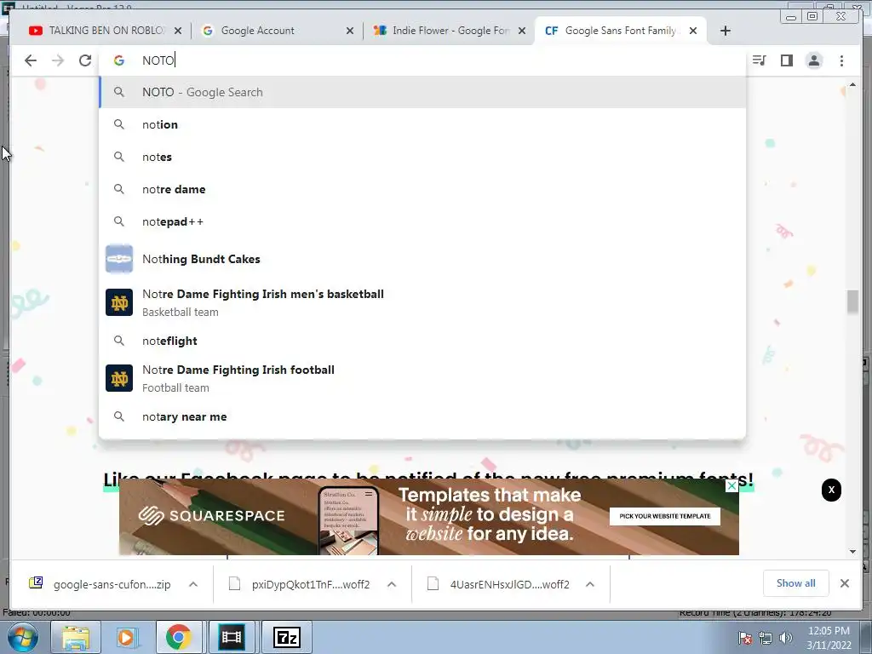Switch to the Indie Flower Google Fonts tab
Image resolution: width=872 pixels, height=654 pixels.
(445, 31)
